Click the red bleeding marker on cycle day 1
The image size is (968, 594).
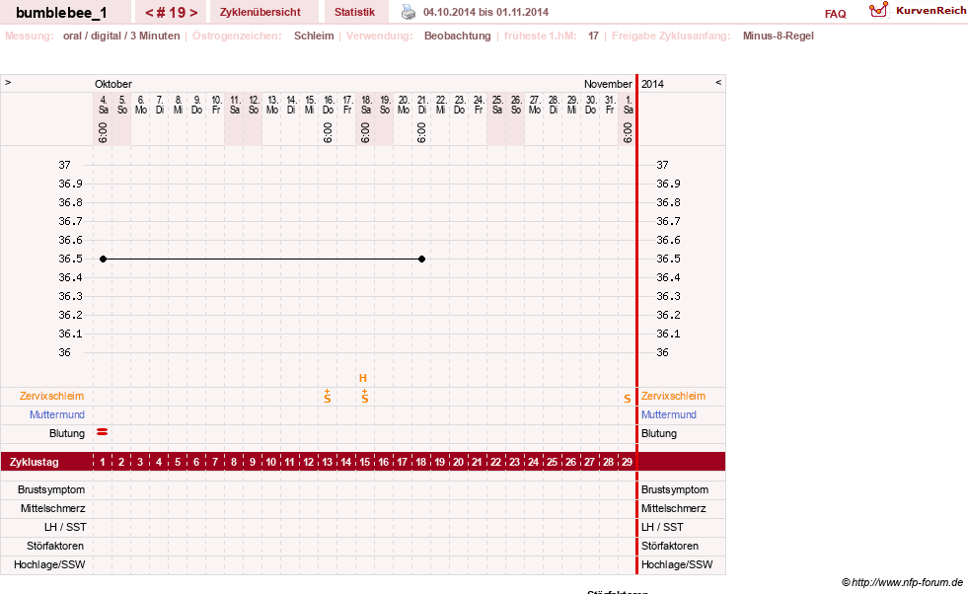point(103,432)
